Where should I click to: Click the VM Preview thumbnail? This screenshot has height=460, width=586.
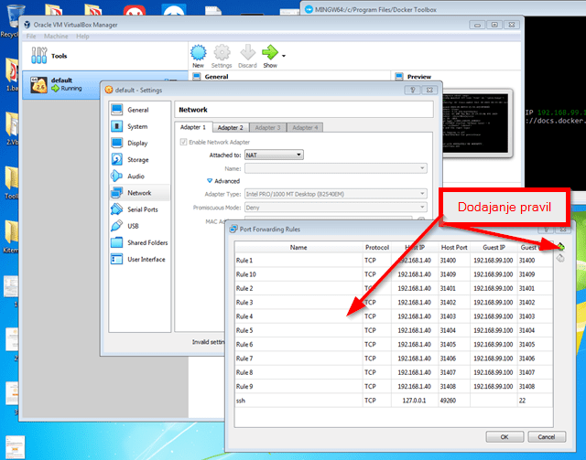coord(475,123)
